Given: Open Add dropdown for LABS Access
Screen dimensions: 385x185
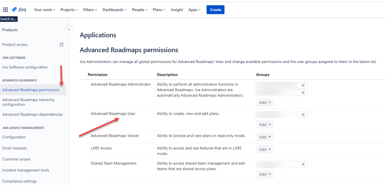Looking at the screenshot, I should 265,149.
